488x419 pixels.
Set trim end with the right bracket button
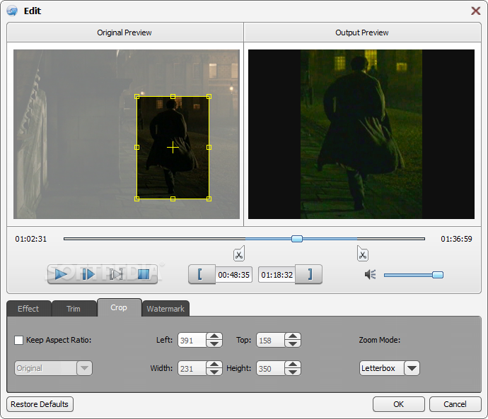[308, 274]
